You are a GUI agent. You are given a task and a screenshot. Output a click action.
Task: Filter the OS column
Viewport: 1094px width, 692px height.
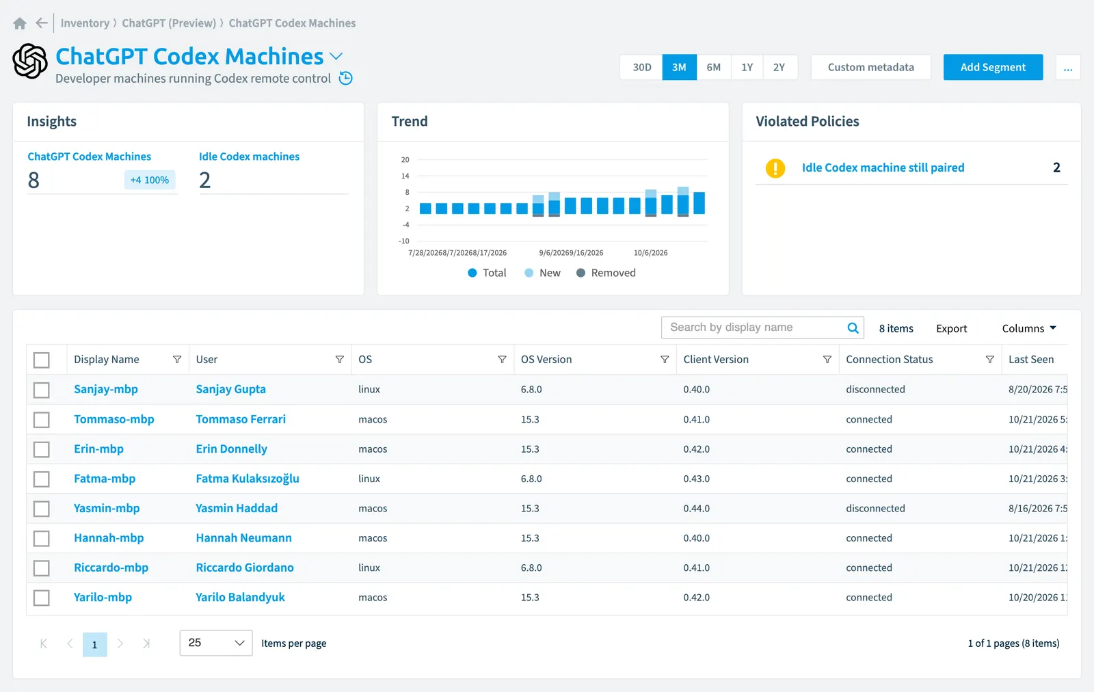point(502,360)
